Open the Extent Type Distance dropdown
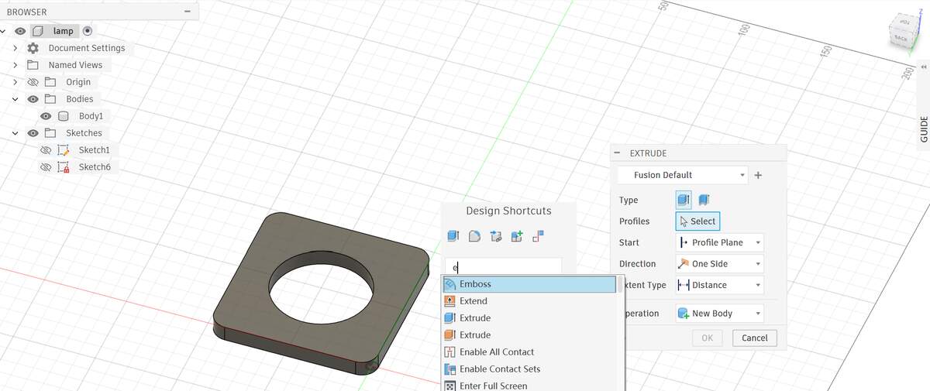Screen dimensions: 930x391 [719, 285]
